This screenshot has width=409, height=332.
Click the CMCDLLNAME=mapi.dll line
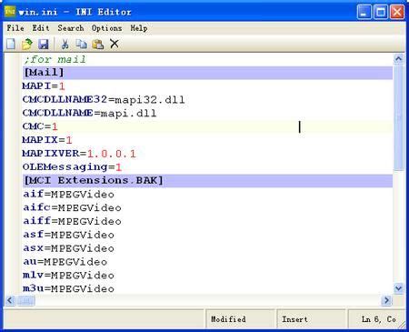pos(89,113)
